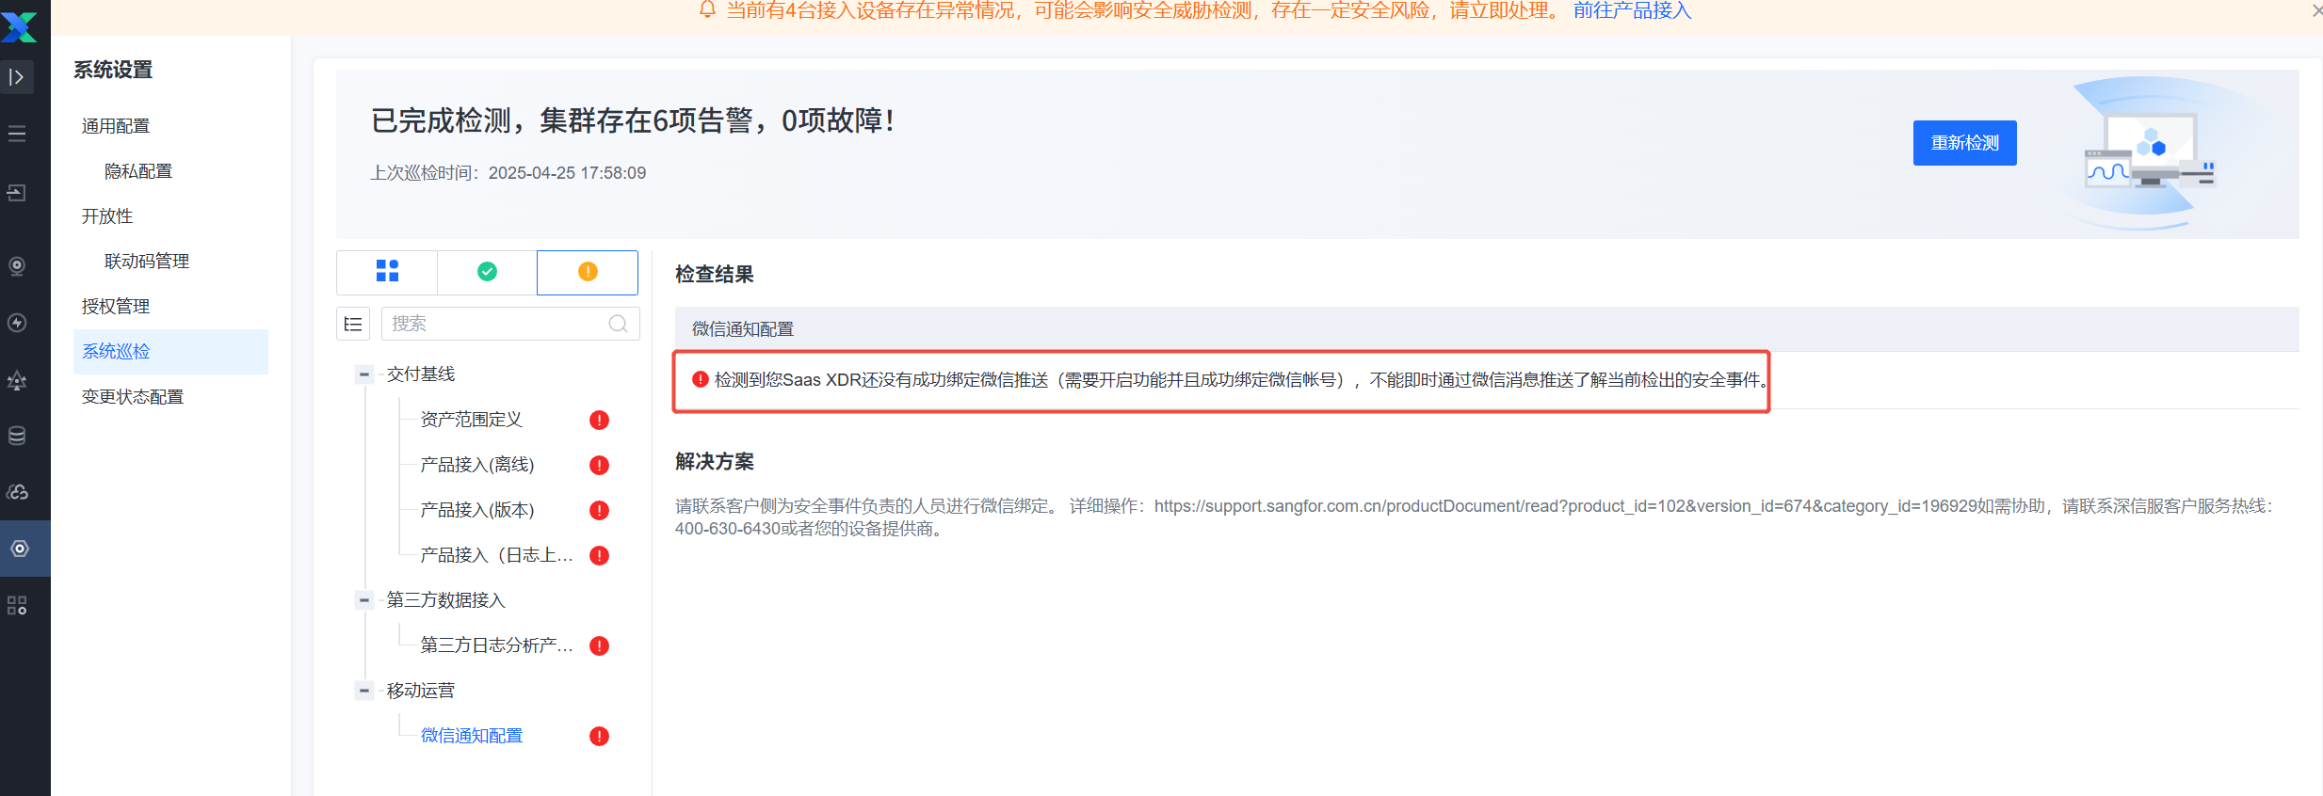This screenshot has height=796, width=2323.
Task: Open the lightning bolt sidebar icon
Action: [x=17, y=323]
